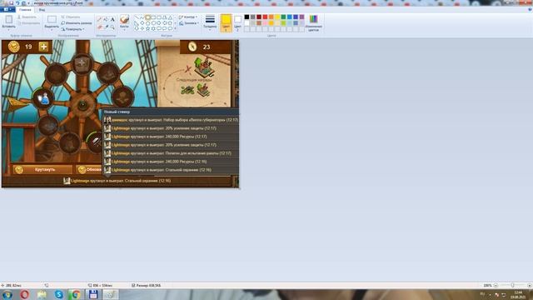533x300 pixels.
Task: Select the Text tool
Action: [112, 20]
